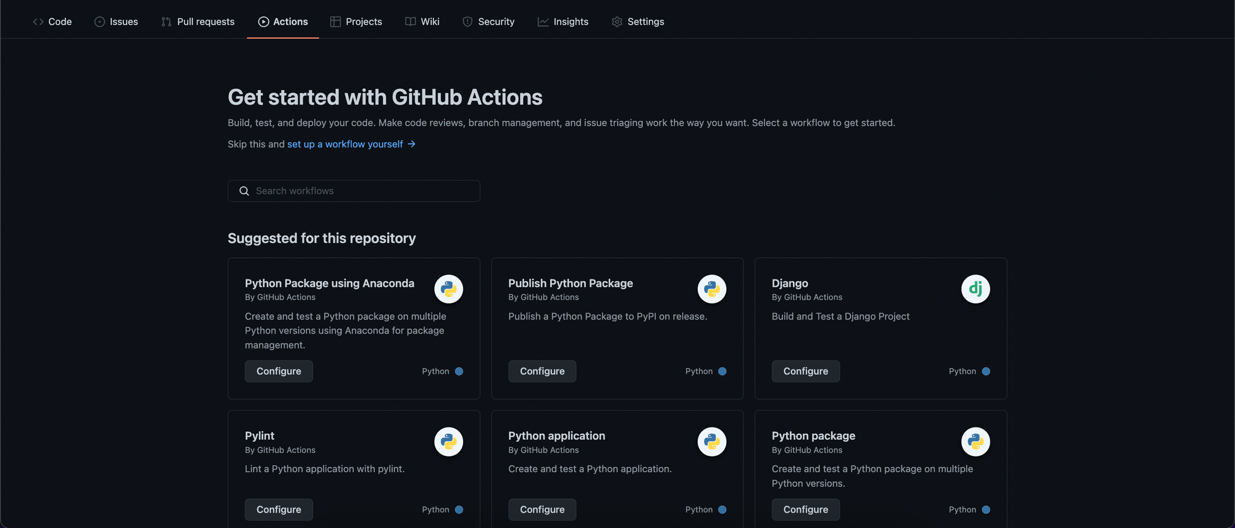Click Python logo on Pylint card

tap(449, 442)
